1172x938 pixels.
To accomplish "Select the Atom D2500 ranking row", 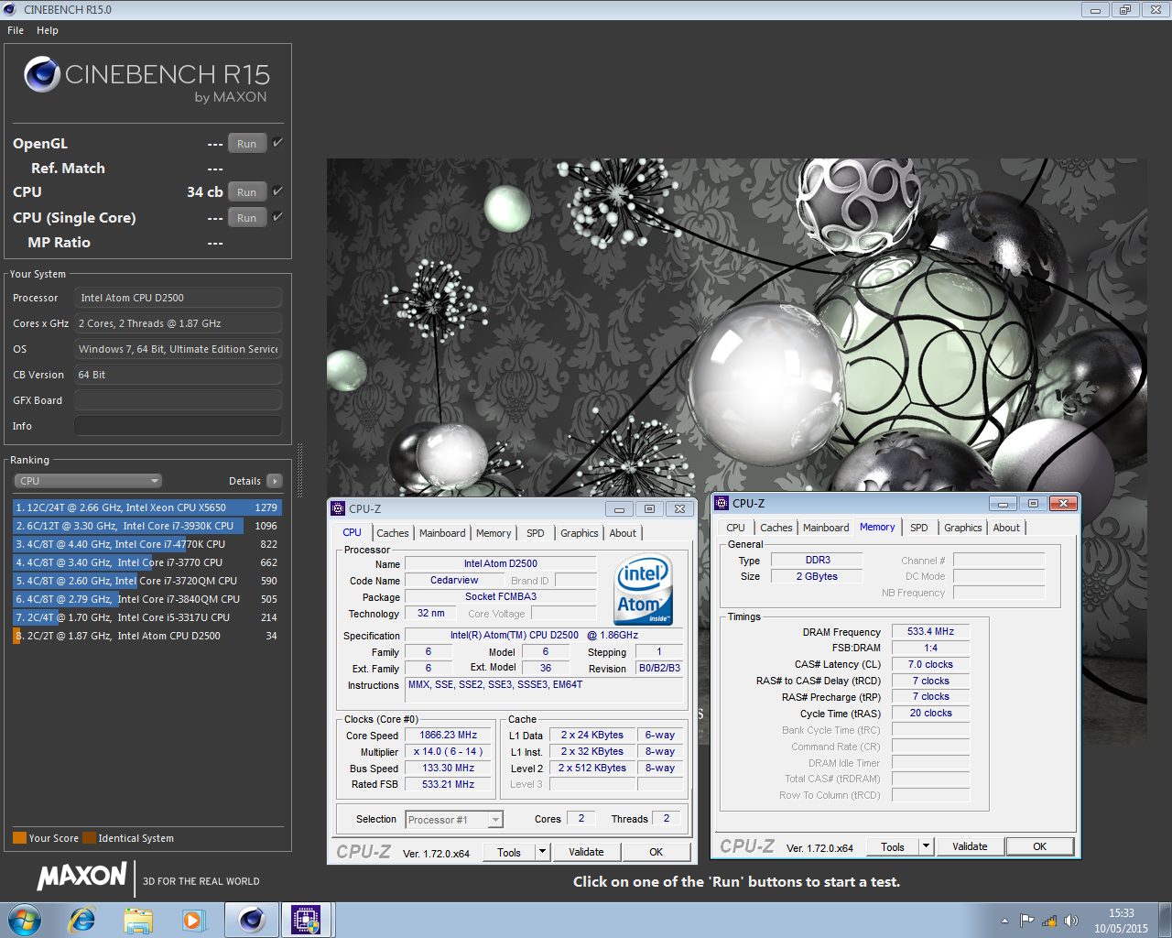I will (146, 636).
